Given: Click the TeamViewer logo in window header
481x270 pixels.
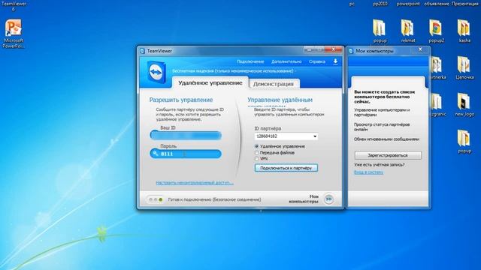Looking at the screenshot, I should (156, 72).
